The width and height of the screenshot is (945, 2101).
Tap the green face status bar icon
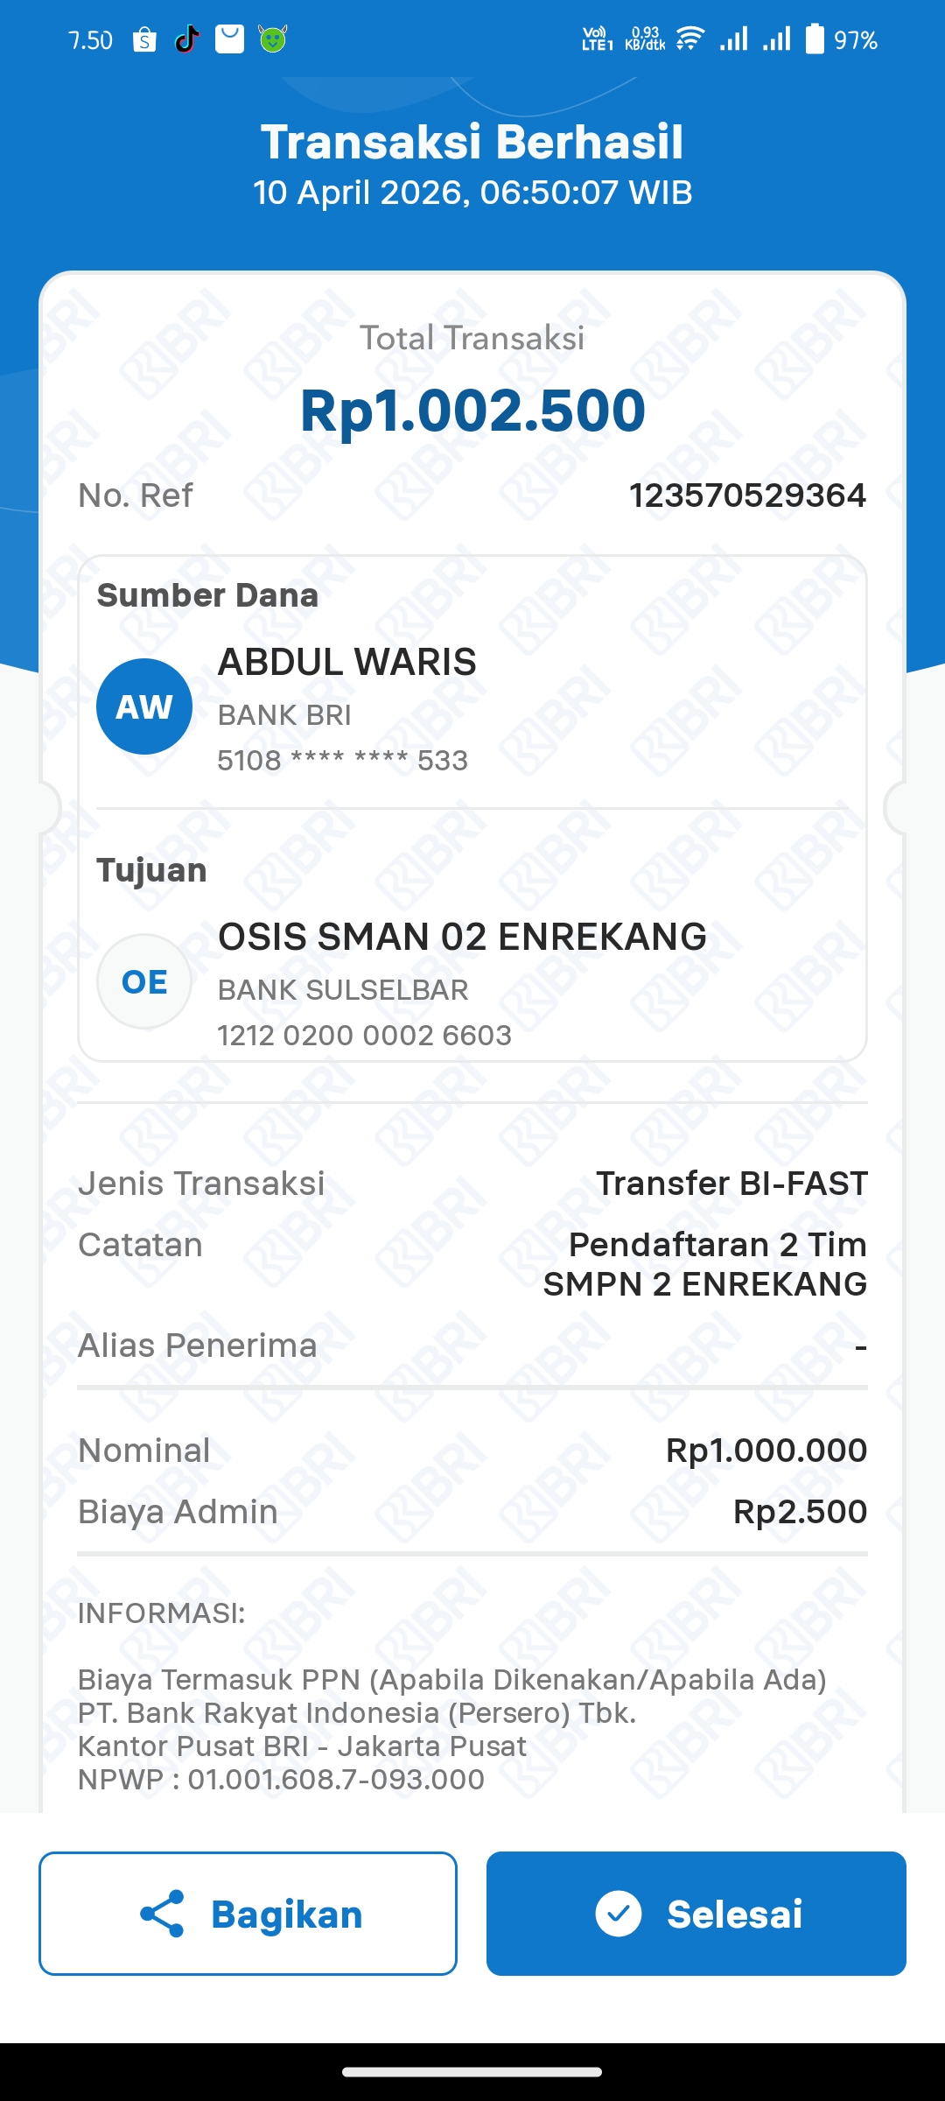pyautogui.click(x=273, y=39)
